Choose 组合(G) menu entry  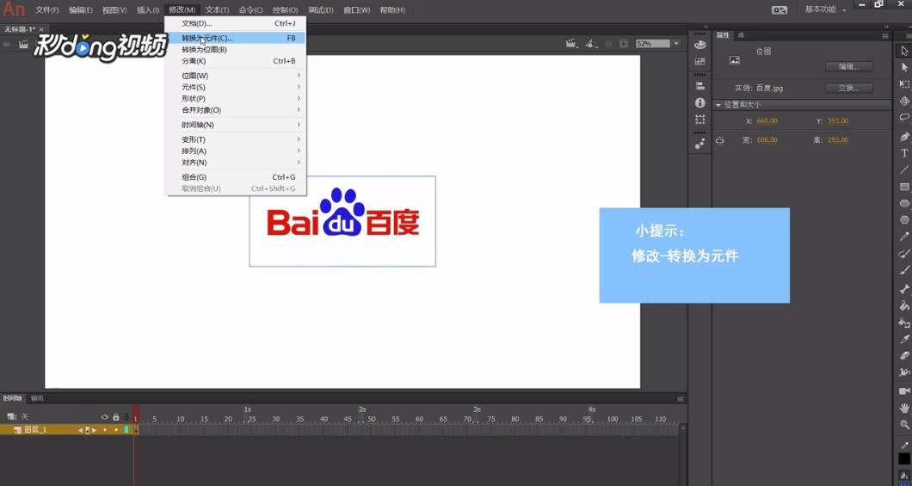[x=235, y=177]
